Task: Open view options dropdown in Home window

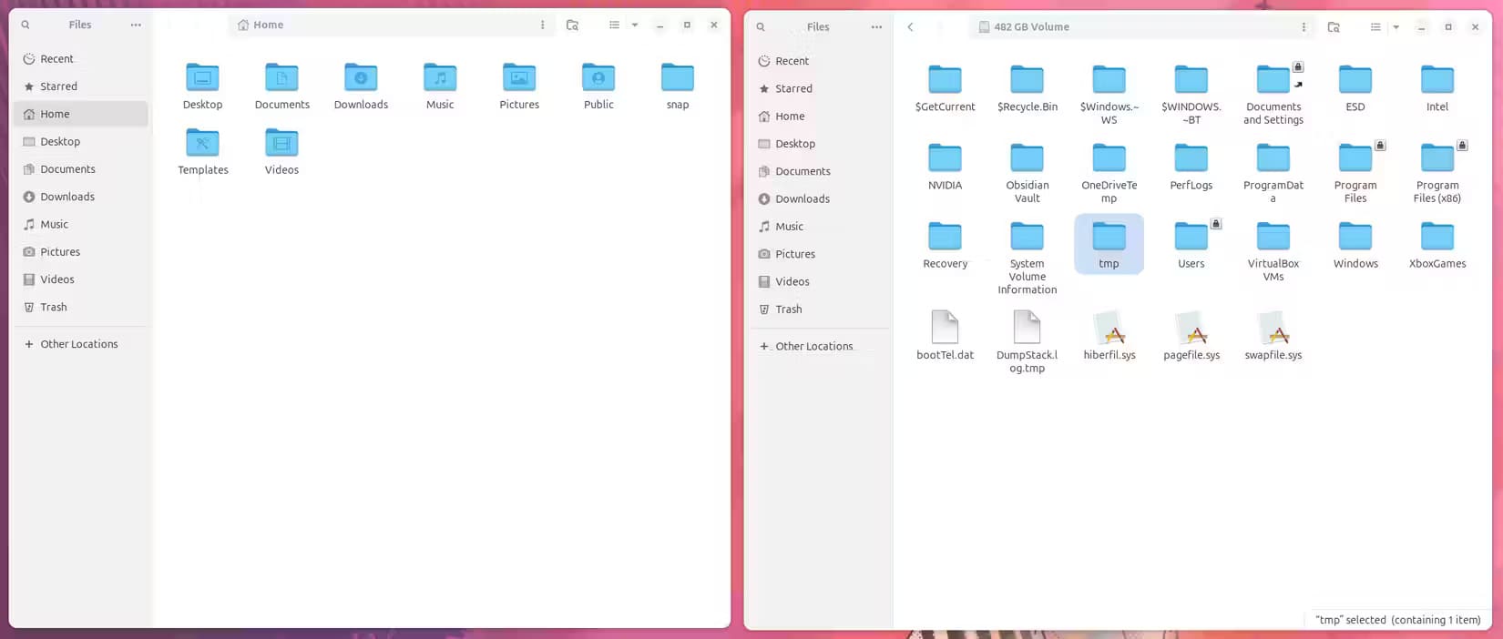Action: [635, 25]
